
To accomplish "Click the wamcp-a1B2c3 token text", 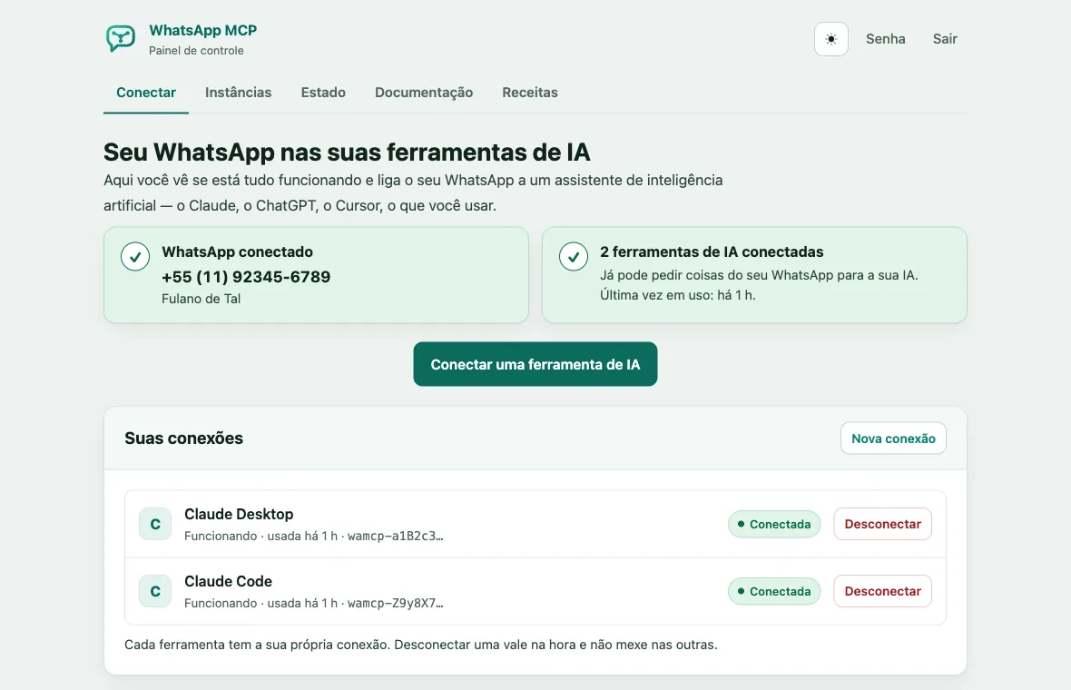I will (x=396, y=537).
